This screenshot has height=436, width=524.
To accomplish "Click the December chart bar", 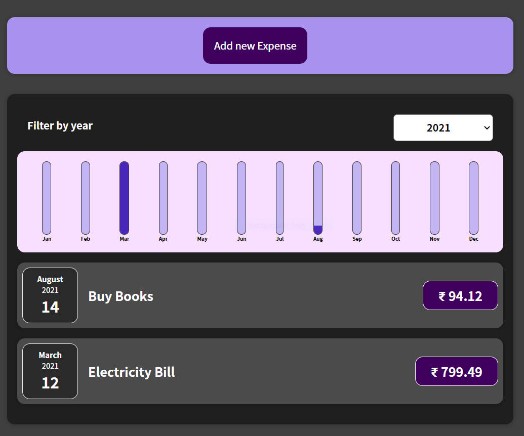I will [473, 198].
